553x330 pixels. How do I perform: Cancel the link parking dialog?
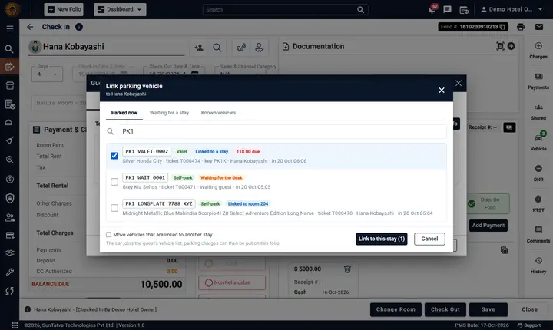[429, 239]
